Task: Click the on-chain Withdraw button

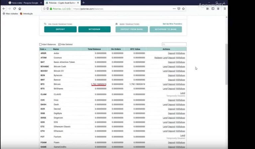Action: click(x=94, y=29)
